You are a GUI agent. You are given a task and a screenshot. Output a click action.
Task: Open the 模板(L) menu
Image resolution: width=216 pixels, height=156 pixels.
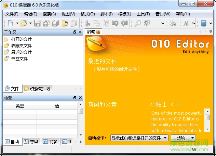[x=125, y=14]
